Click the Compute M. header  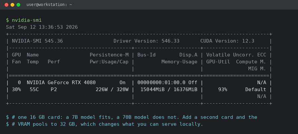[251, 62]
